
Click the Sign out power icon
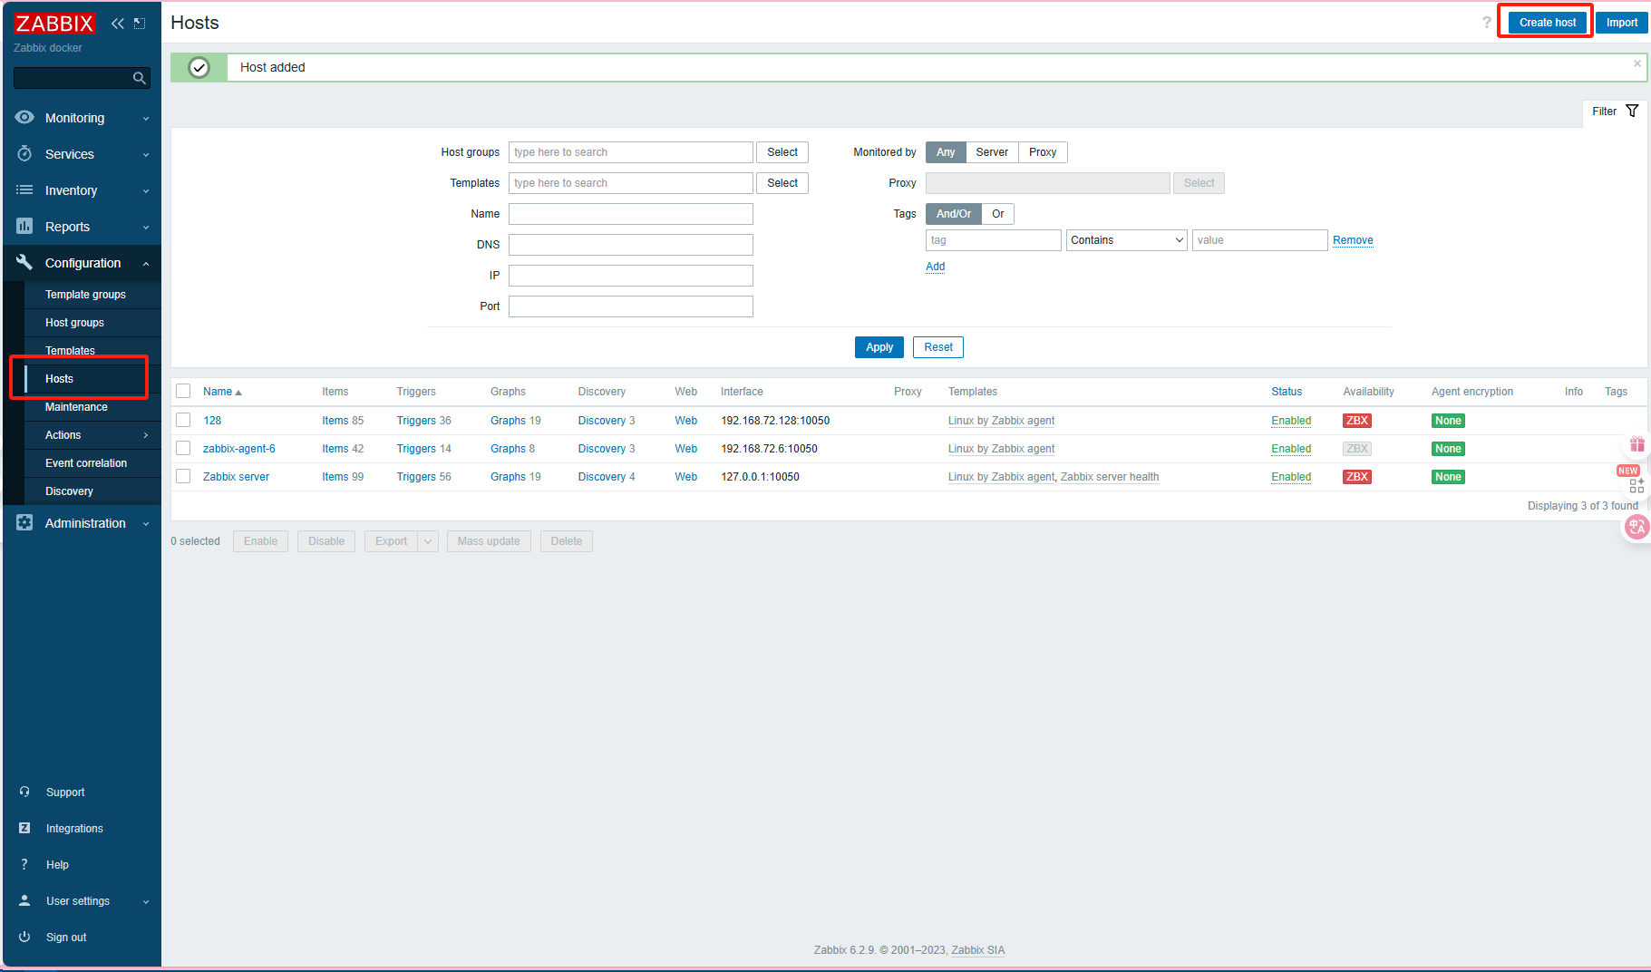(x=24, y=937)
